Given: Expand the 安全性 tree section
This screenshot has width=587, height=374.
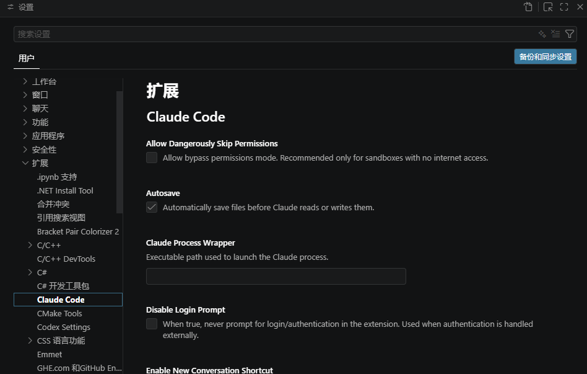Looking at the screenshot, I should 25,149.
